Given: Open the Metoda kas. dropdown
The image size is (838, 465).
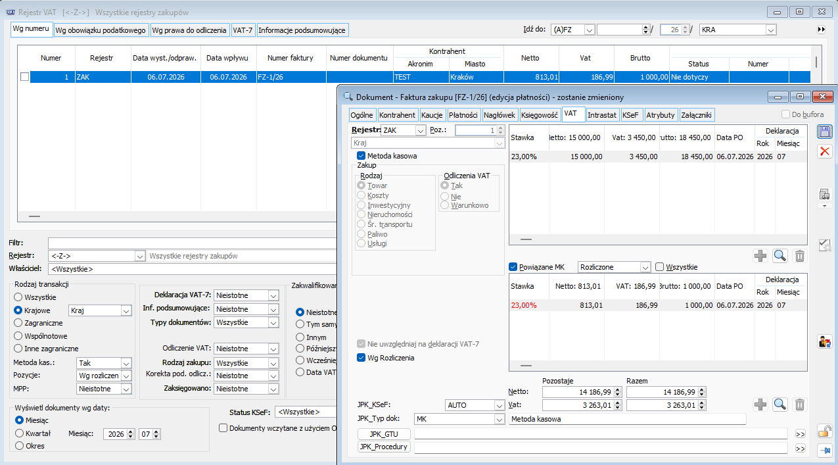Looking at the screenshot, I should coord(126,363).
